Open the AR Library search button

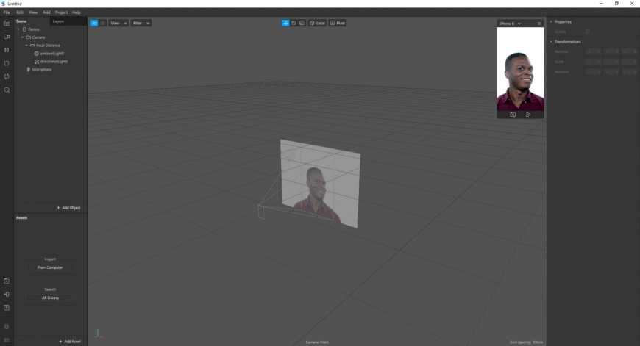point(50,298)
